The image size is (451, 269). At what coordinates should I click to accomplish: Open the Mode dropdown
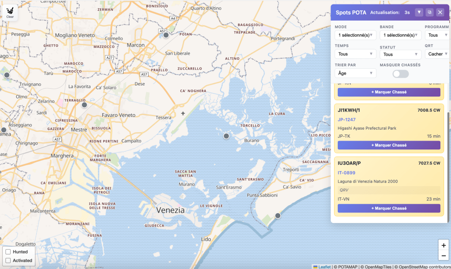click(x=355, y=35)
